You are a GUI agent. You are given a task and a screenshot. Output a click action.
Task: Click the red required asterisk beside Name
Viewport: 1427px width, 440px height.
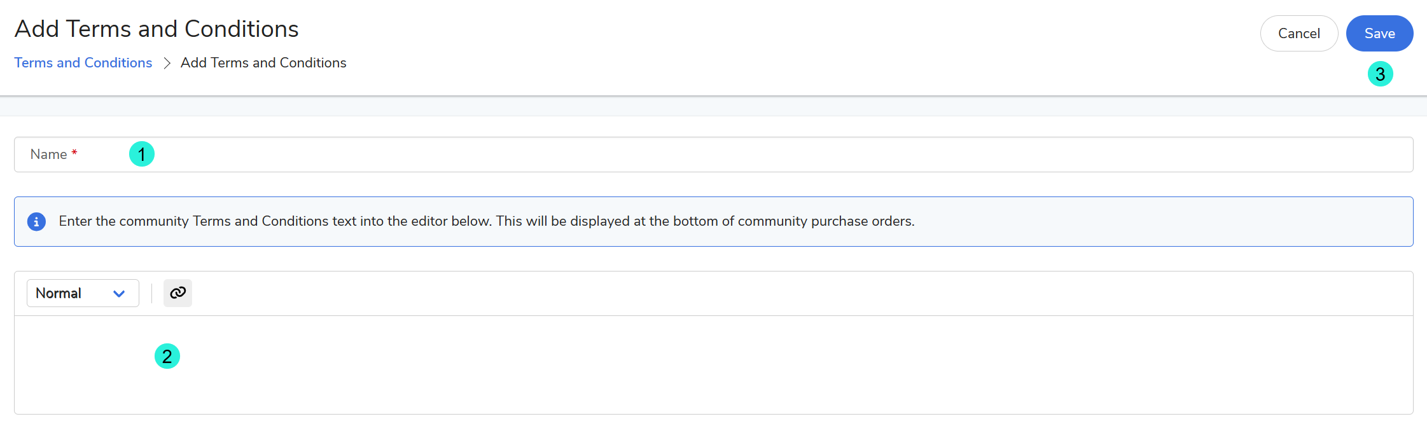[74, 153]
